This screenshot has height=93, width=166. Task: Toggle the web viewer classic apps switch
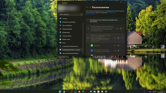coord(119,51)
